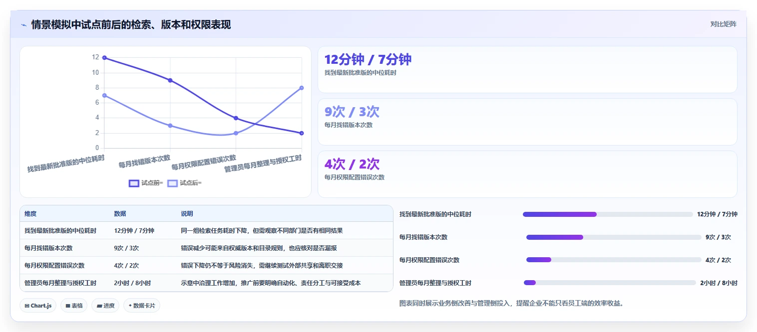Click the note starting 错误下降仍不等于风险消失
Viewport: 757px width, 332px height.
click(262, 266)
